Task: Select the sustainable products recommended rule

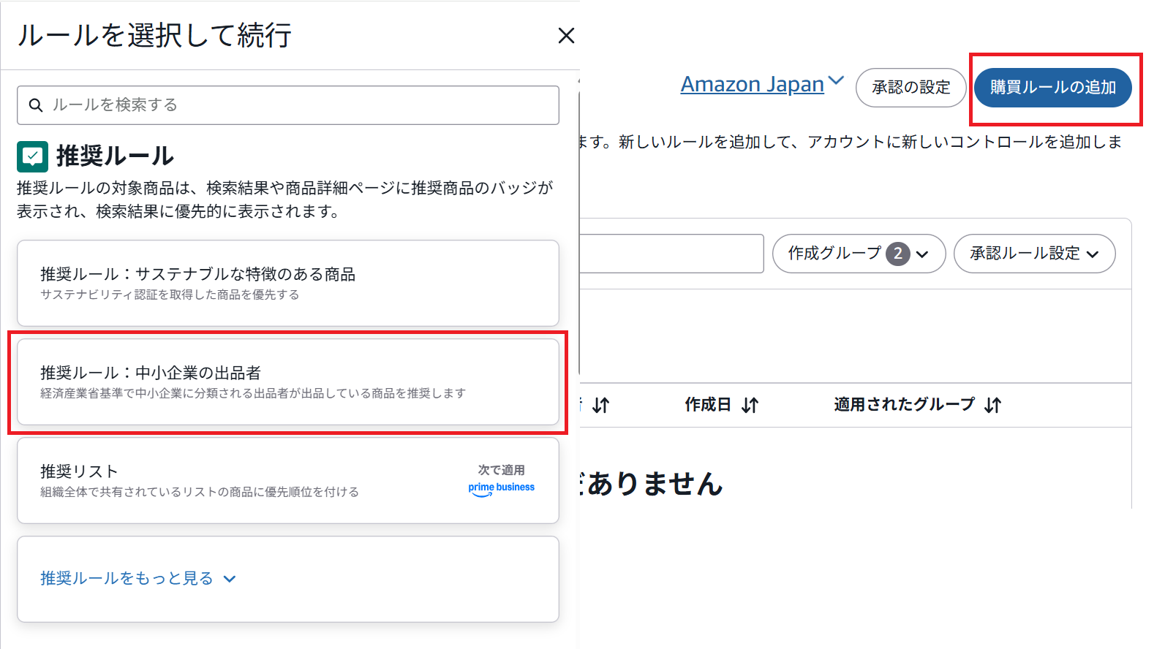Action: 288,283
